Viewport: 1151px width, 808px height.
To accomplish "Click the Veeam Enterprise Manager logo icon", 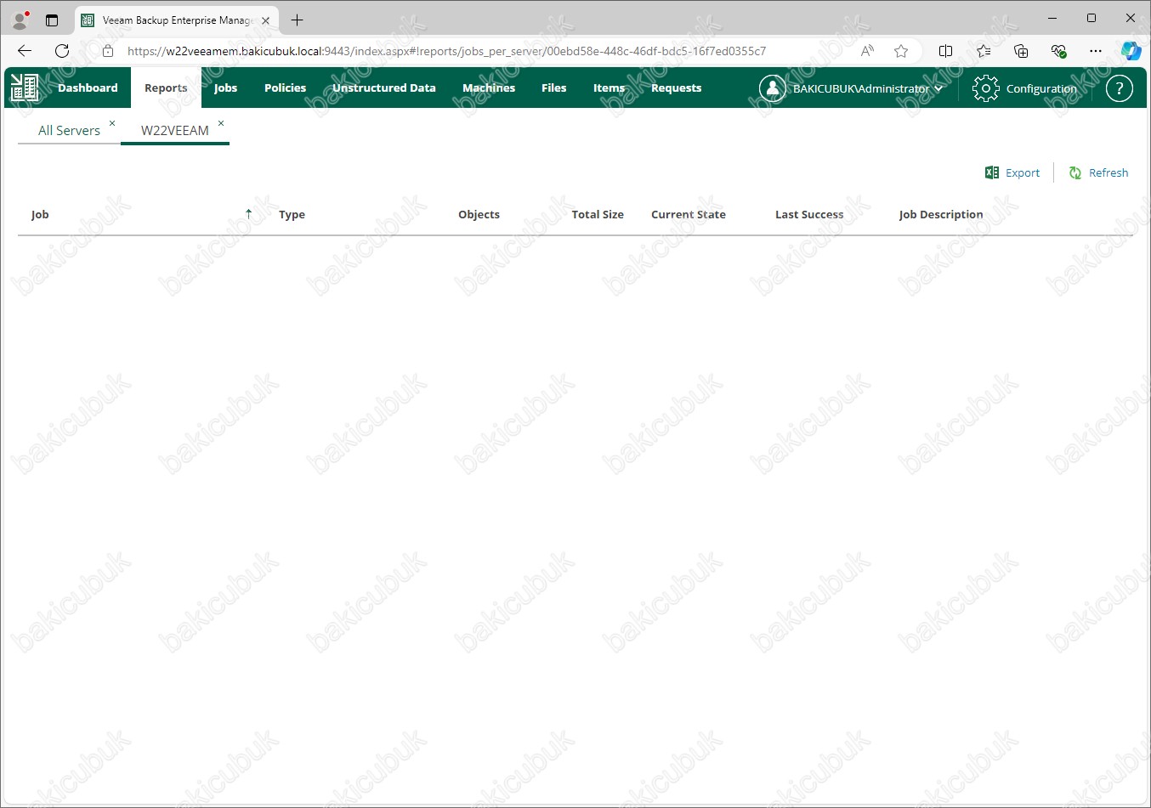I will pos(24,88).
